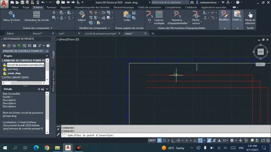Collapse the Projets section arrow
The image size is (271, 152).
pyautogui.click(x=47, y=56)
